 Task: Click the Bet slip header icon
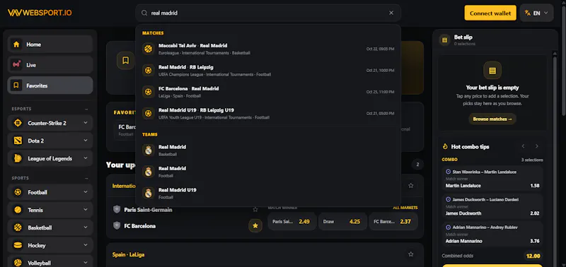(x=445, y=40)
